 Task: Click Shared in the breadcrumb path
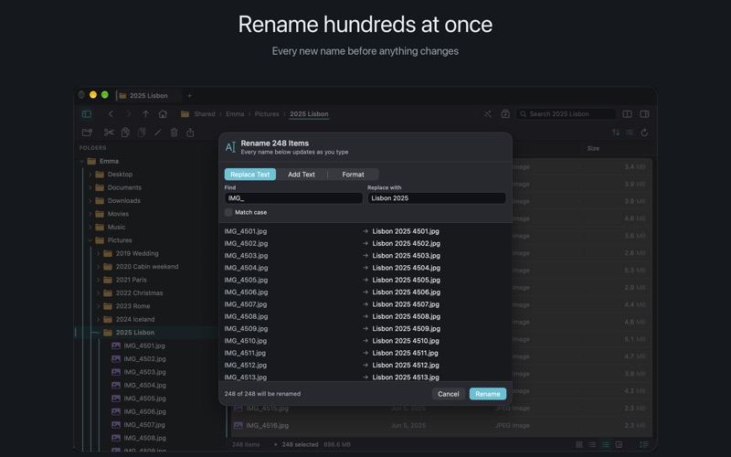[x=205, y=113]
